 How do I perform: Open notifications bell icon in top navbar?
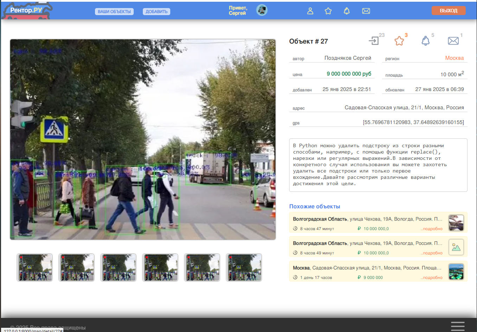tap(346, 11)
